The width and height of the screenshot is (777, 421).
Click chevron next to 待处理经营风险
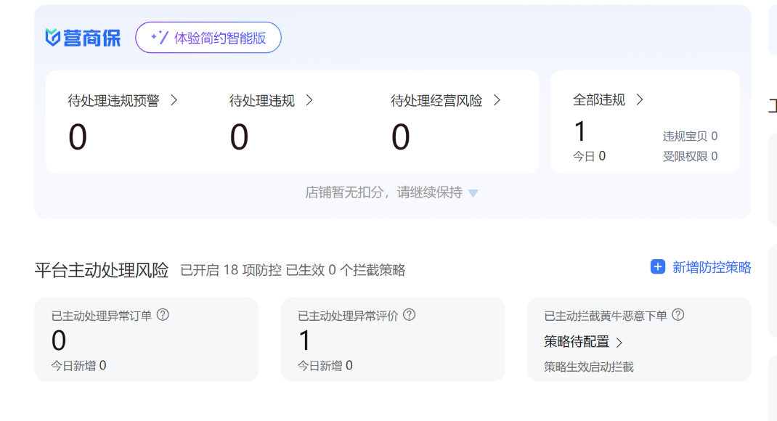497,100
